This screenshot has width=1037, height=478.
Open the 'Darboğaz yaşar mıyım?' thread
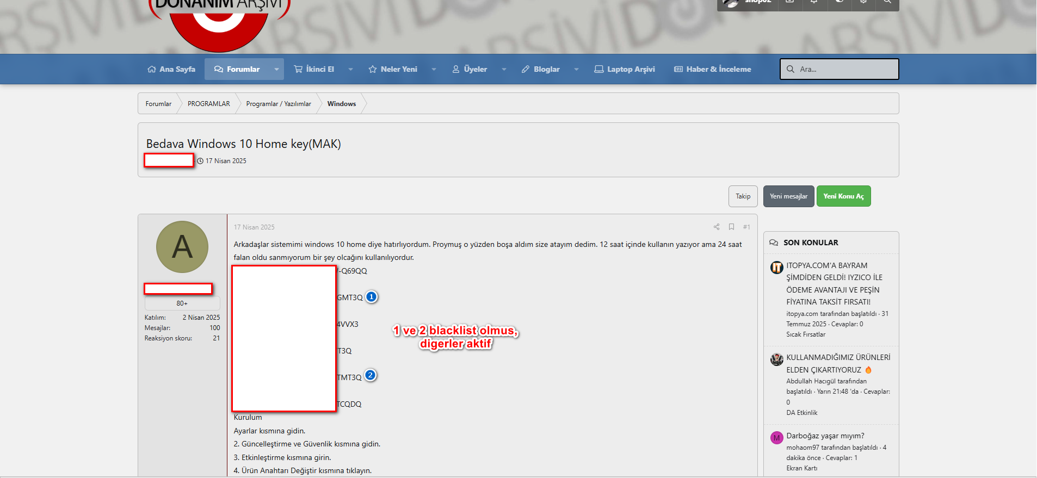pos(825,436)
